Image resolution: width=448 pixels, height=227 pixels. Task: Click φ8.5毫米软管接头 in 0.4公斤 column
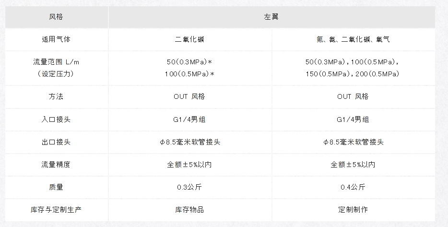coord(354,142)
